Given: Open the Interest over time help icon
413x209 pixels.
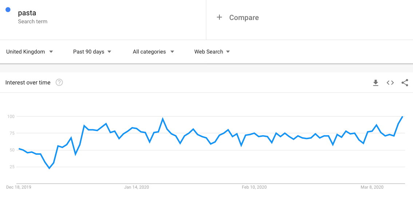Looking at the screenshot, I should click(59, 83).
